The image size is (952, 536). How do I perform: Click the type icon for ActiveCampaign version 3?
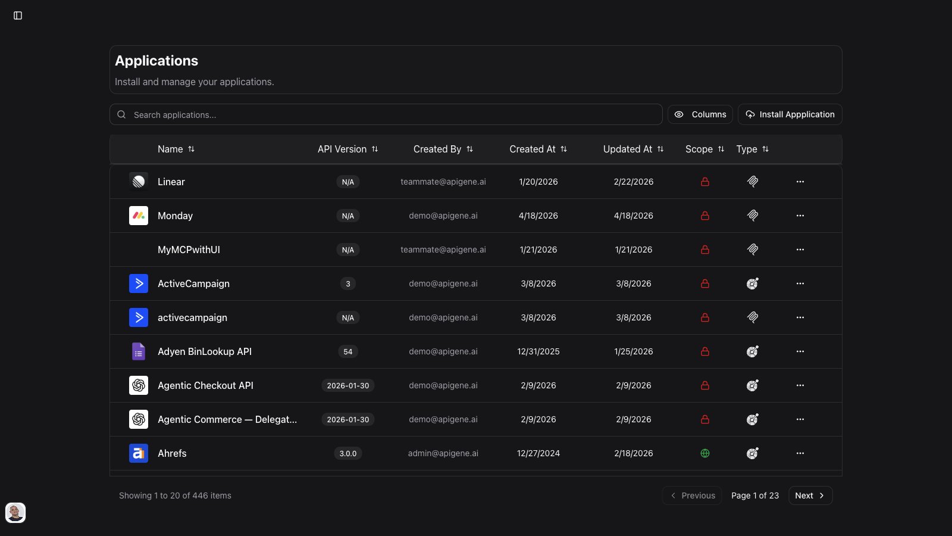753,283
